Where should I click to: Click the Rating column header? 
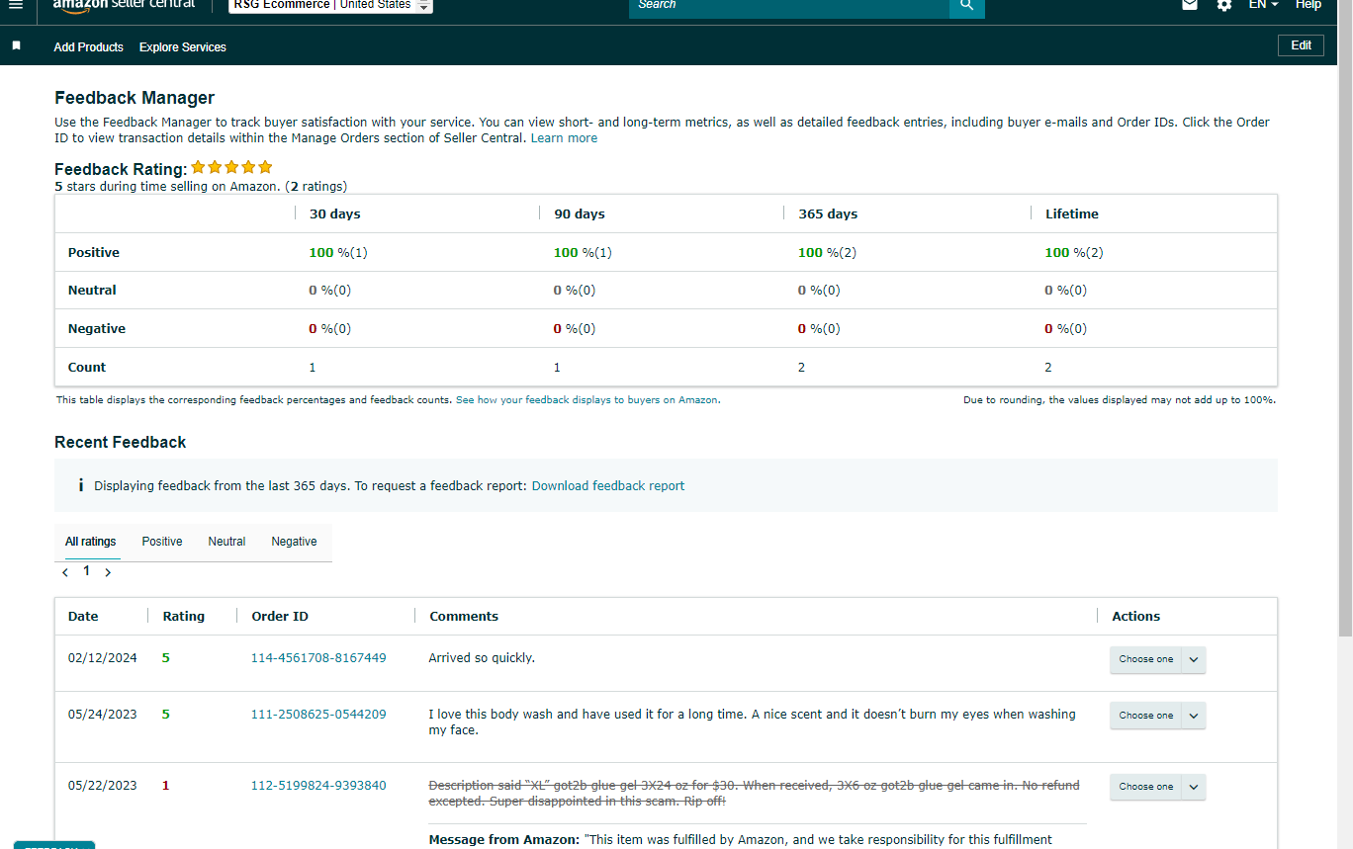[x=184, y=617]
